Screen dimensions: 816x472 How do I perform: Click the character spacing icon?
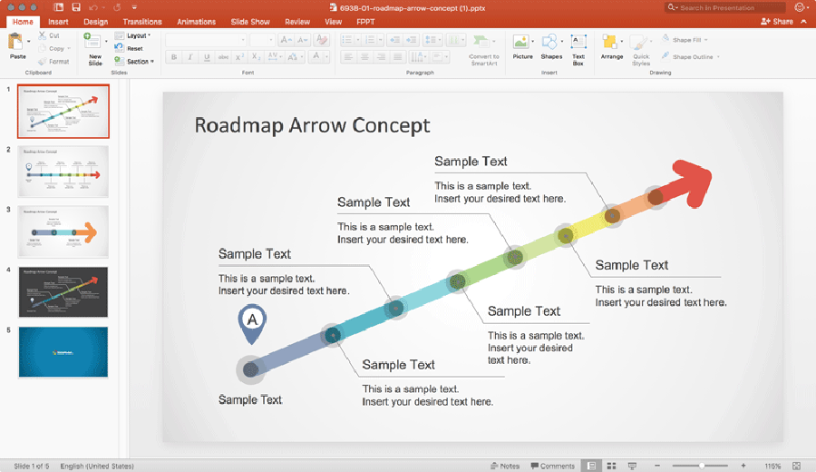[273, 57]
